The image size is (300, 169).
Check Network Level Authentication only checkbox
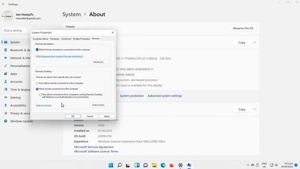click(x=40, y=95)
